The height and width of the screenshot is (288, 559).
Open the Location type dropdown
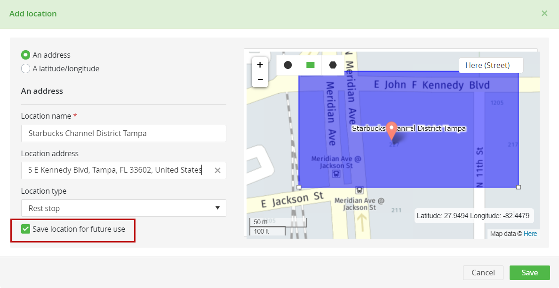pyautogui.click(x=123, y=208)
